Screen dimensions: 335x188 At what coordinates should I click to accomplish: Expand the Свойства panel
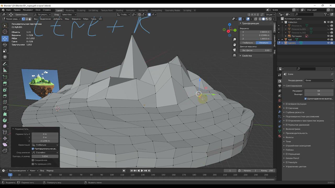tap(247, 56)
